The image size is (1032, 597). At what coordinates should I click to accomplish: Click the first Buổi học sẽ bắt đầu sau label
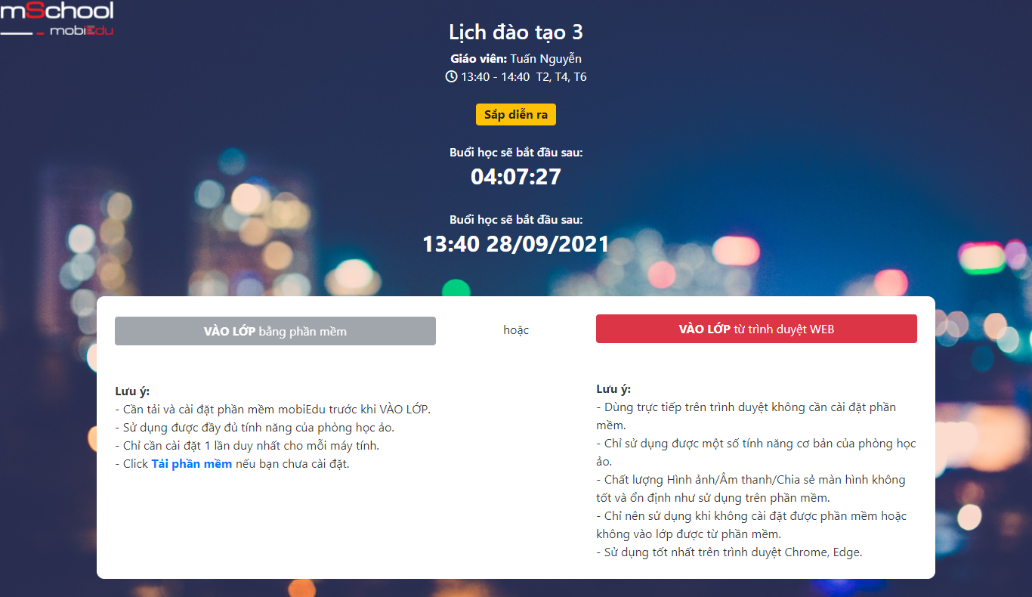click(516, 153)
